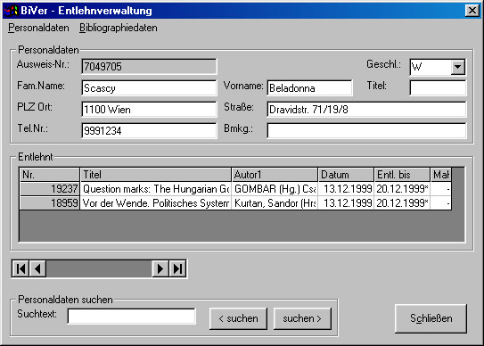
Task: Click the empty Bmkg. input field
Action: [x=366, y=131]
